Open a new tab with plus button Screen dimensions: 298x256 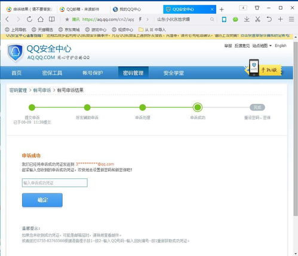[x=222, y=10]
